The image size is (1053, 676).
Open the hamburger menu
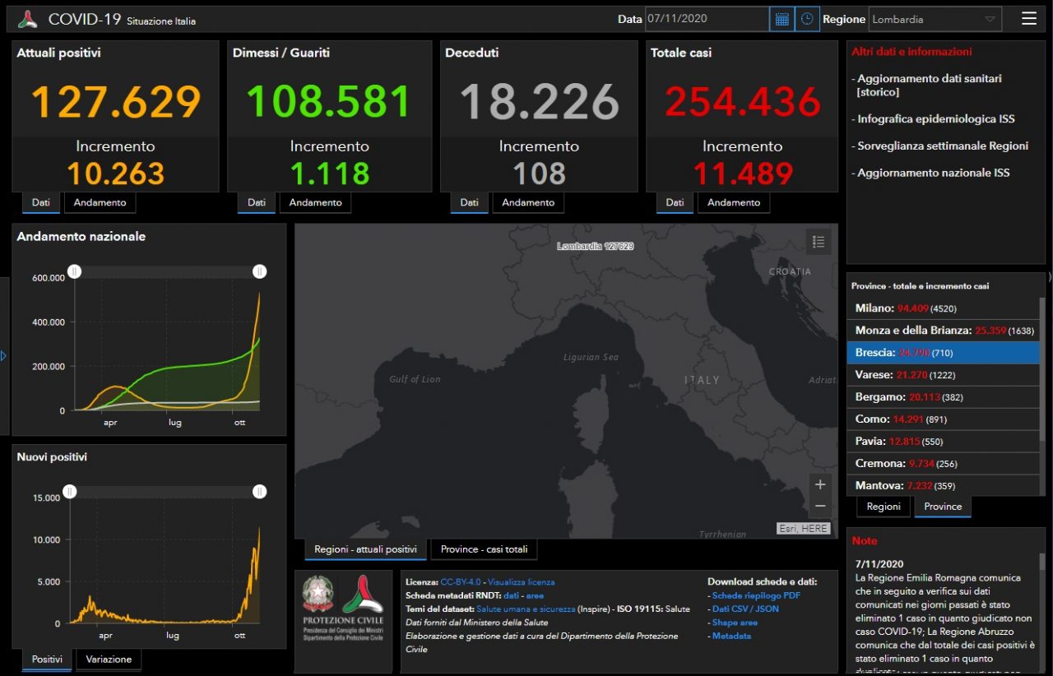(x=1029, y=18)
